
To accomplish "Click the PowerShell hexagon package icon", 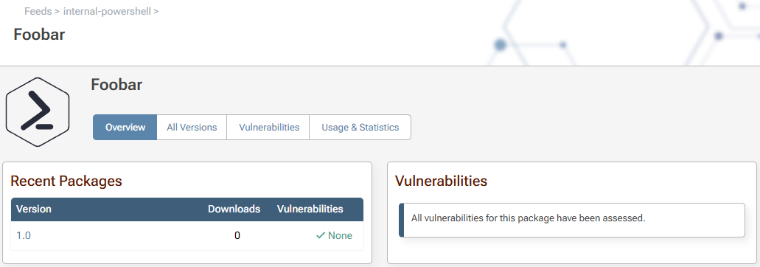I will (38, 112).
